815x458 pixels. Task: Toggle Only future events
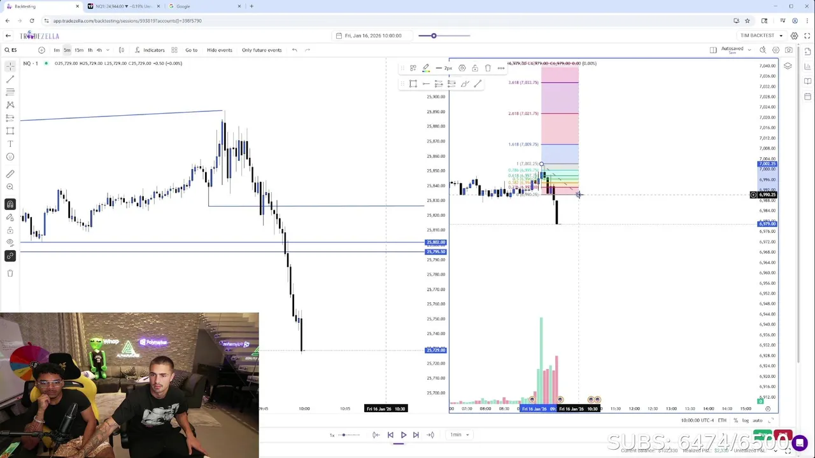coord(262,50)
